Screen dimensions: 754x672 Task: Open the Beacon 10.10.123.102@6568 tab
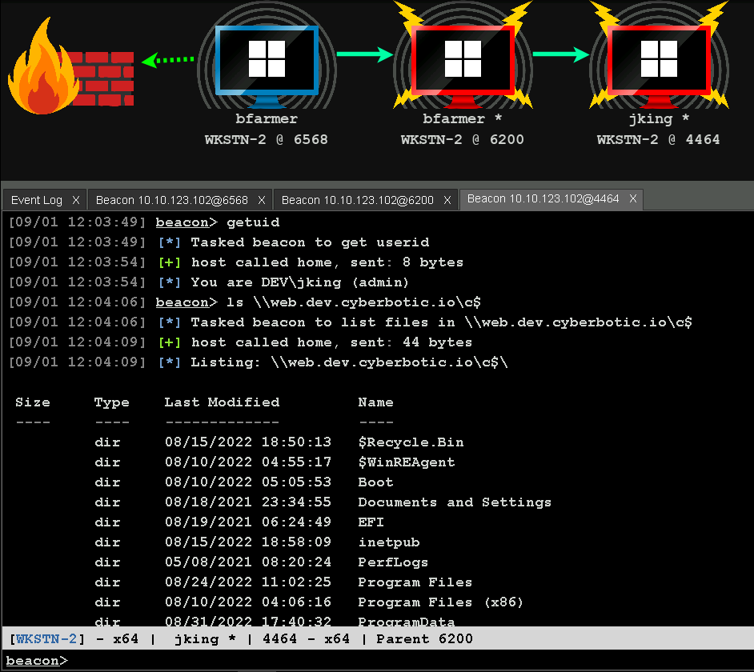pos(172,200)
